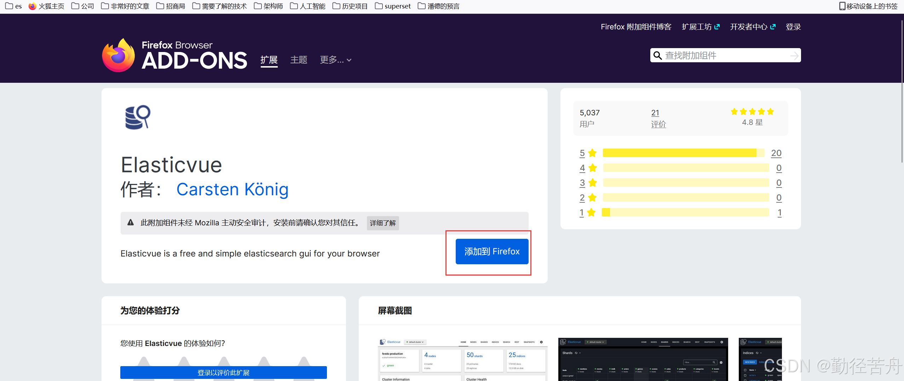This screenshot has height=381, width=904.
Task: Switch to the 主题 tab
Action: click(x=299, y=60)
